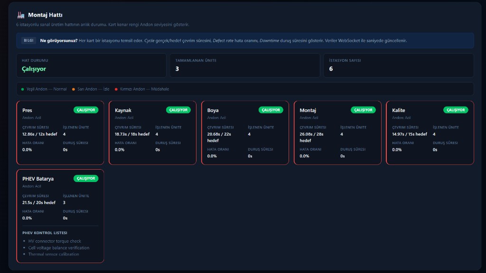The width and height of the screenshot is (486, 273).
Task: Click the "İSTASYON SAYISI" label
Action: click(345, 60)
